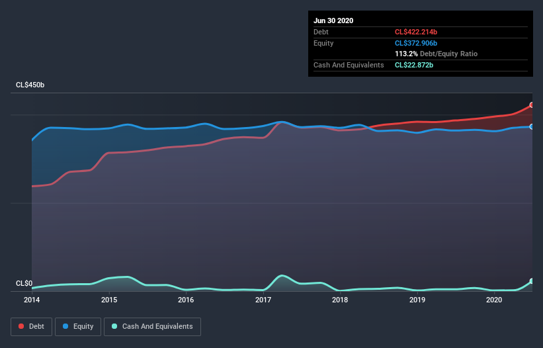Click the CL$450b y-axis label
The image size is (543, 348).
click(x=30, y=85)
